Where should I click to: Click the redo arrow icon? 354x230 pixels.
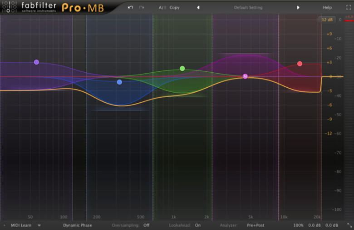pos(142,7)
